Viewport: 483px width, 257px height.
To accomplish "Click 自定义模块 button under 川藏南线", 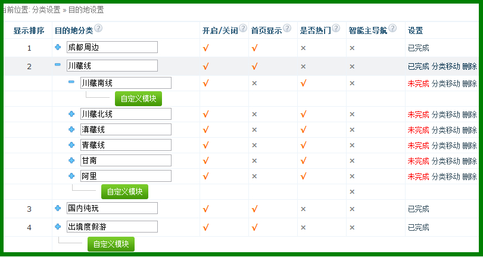I will coord(138,99).
